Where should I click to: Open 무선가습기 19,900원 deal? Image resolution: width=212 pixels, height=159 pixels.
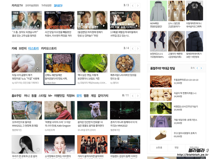coord(186,108)
